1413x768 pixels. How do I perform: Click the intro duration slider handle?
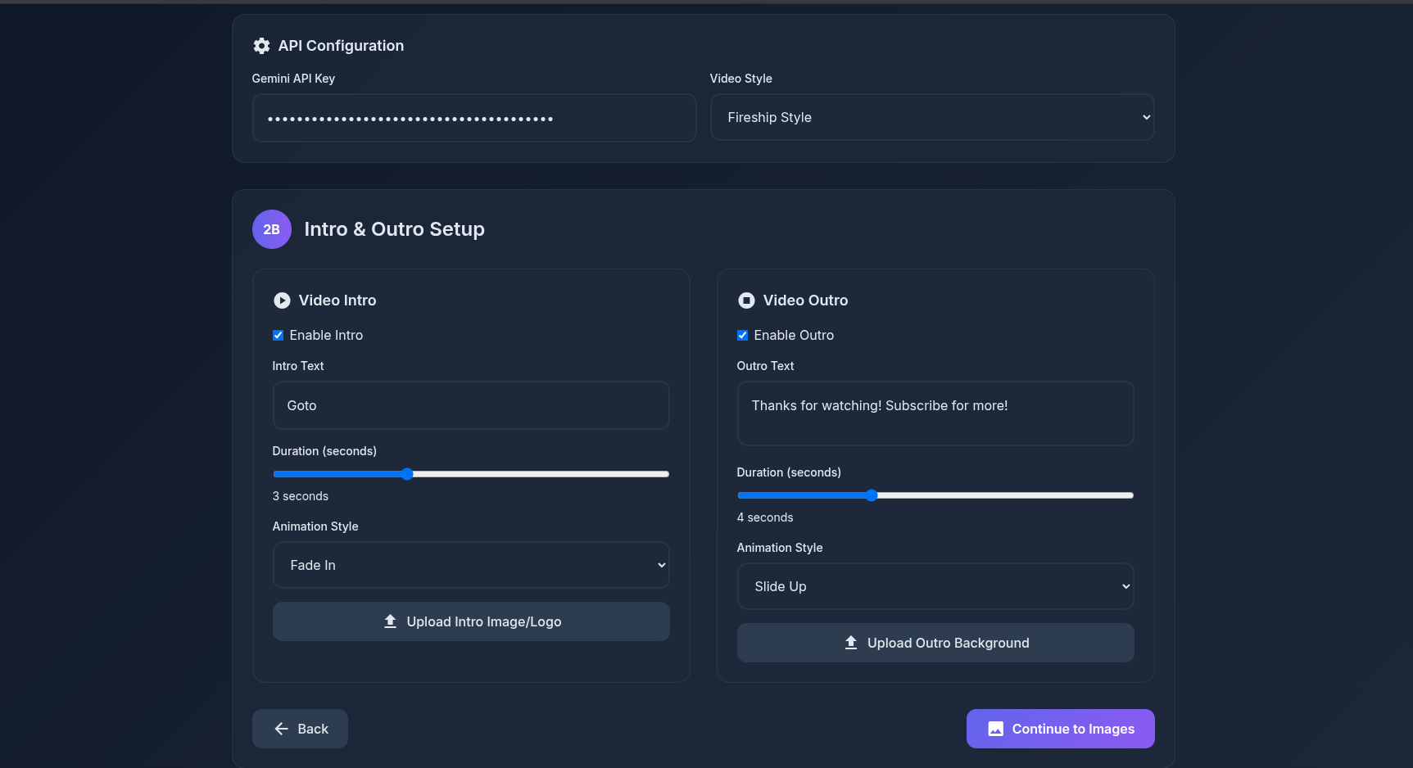[407, 474]
